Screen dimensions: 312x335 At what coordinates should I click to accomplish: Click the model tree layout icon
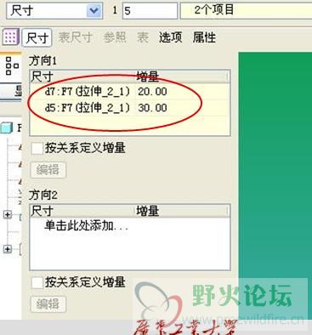tap(12, 65)
